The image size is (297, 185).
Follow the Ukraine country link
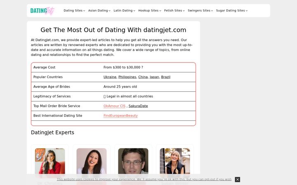(x=110, y=77)
